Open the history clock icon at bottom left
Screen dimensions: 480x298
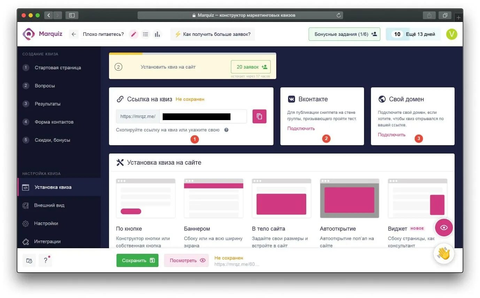click(29, 260)
